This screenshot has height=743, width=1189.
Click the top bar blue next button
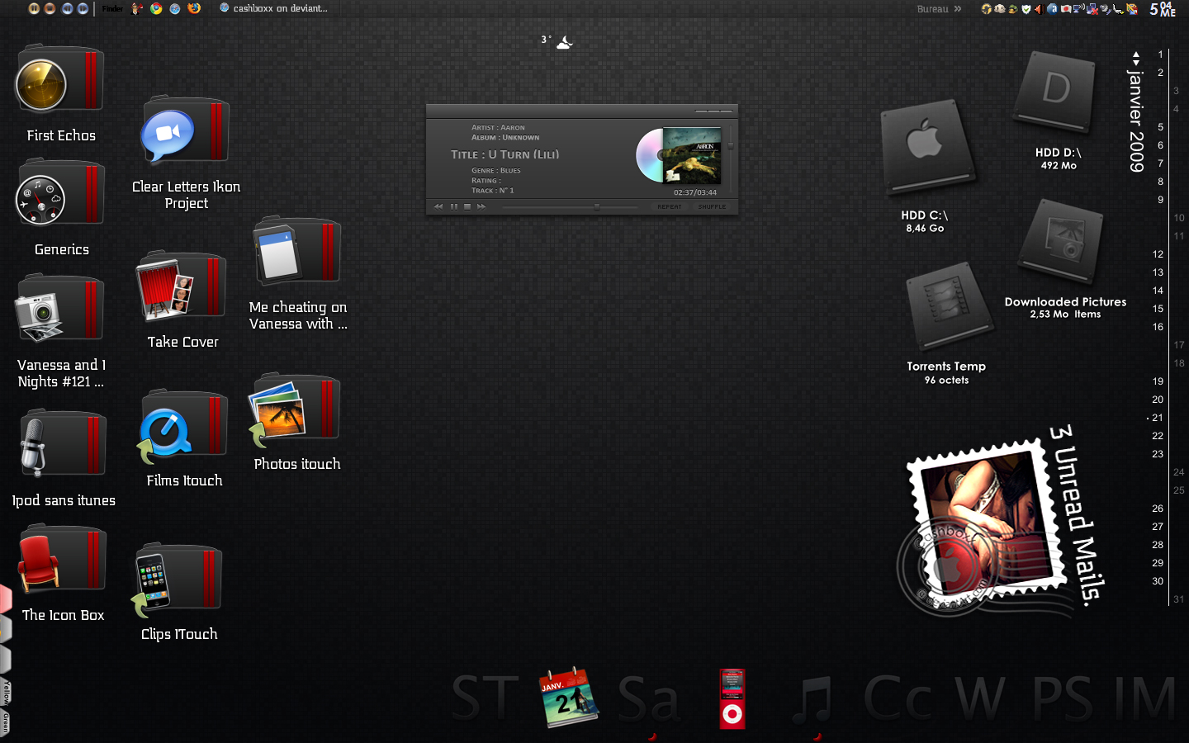tap(83, 8)
